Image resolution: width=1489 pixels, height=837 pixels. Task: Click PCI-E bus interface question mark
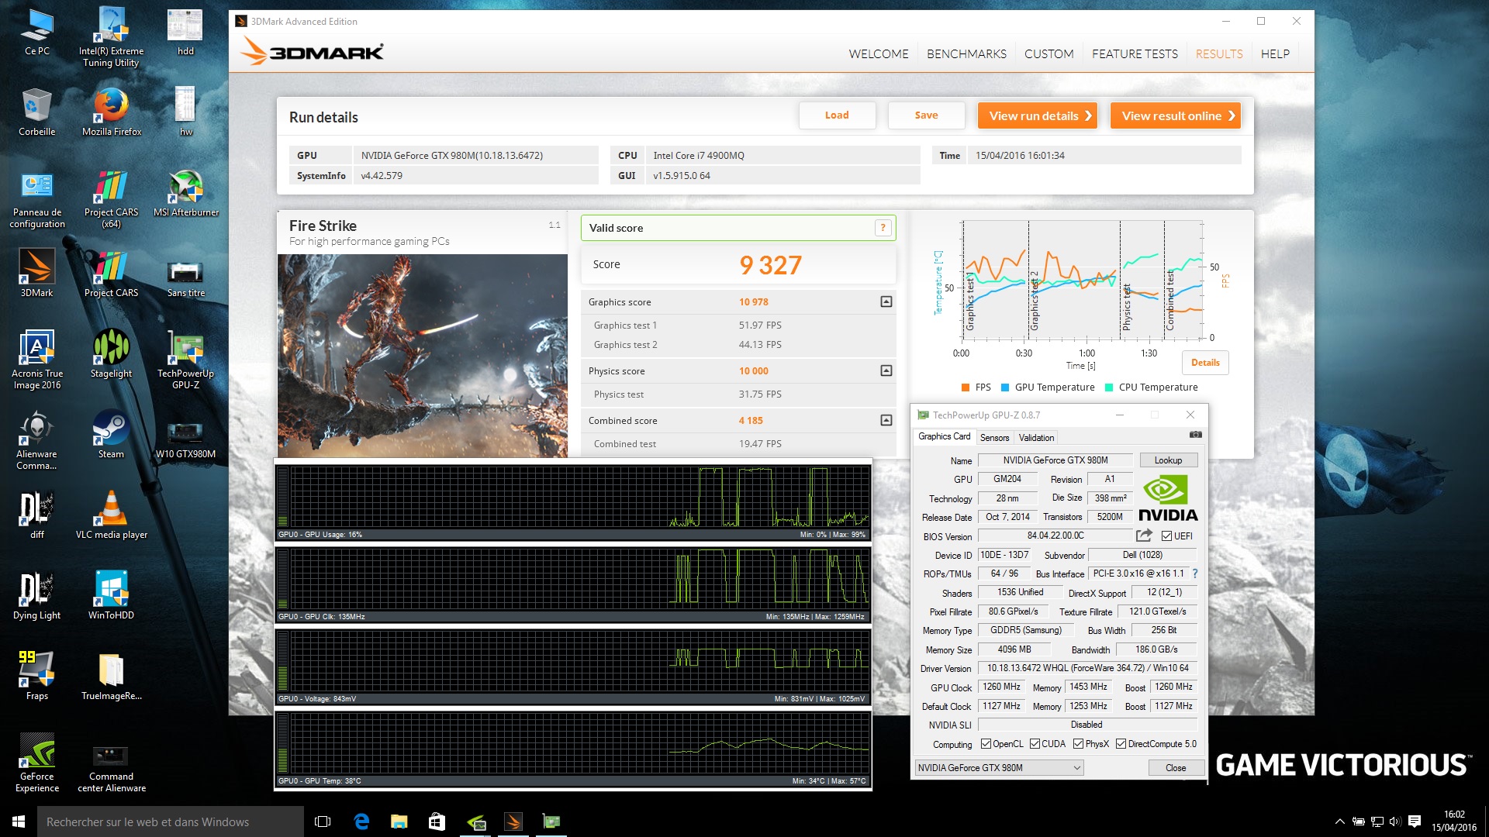(x=1195, y=573)
